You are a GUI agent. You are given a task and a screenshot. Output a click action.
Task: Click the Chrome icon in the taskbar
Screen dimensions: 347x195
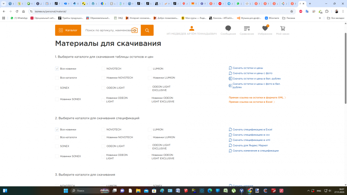tap(249, 190)
